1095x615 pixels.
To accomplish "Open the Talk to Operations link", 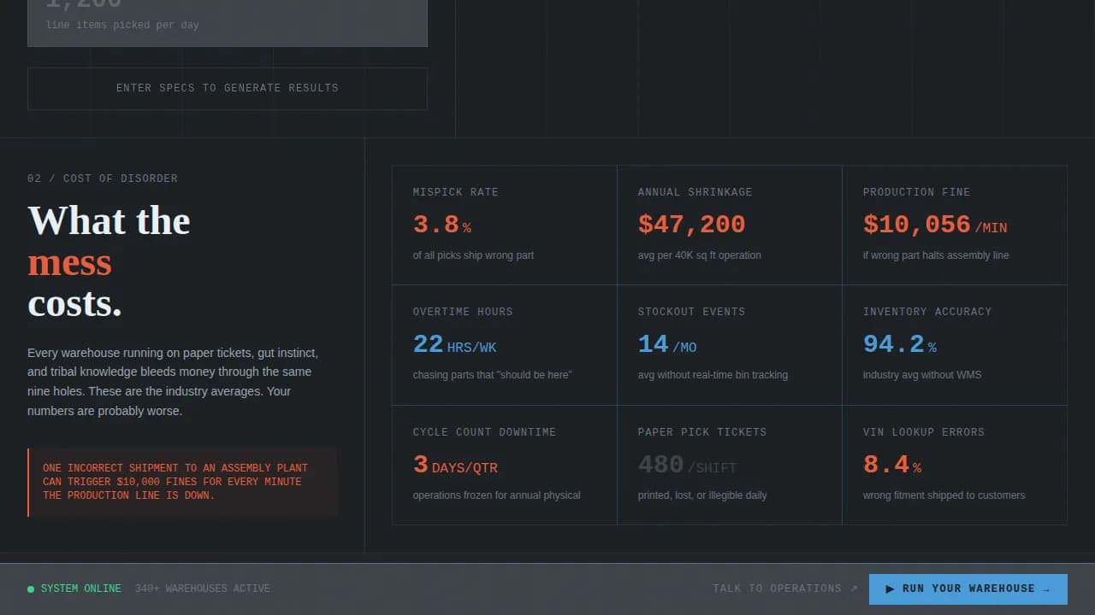I will click(x=785, y=589).
